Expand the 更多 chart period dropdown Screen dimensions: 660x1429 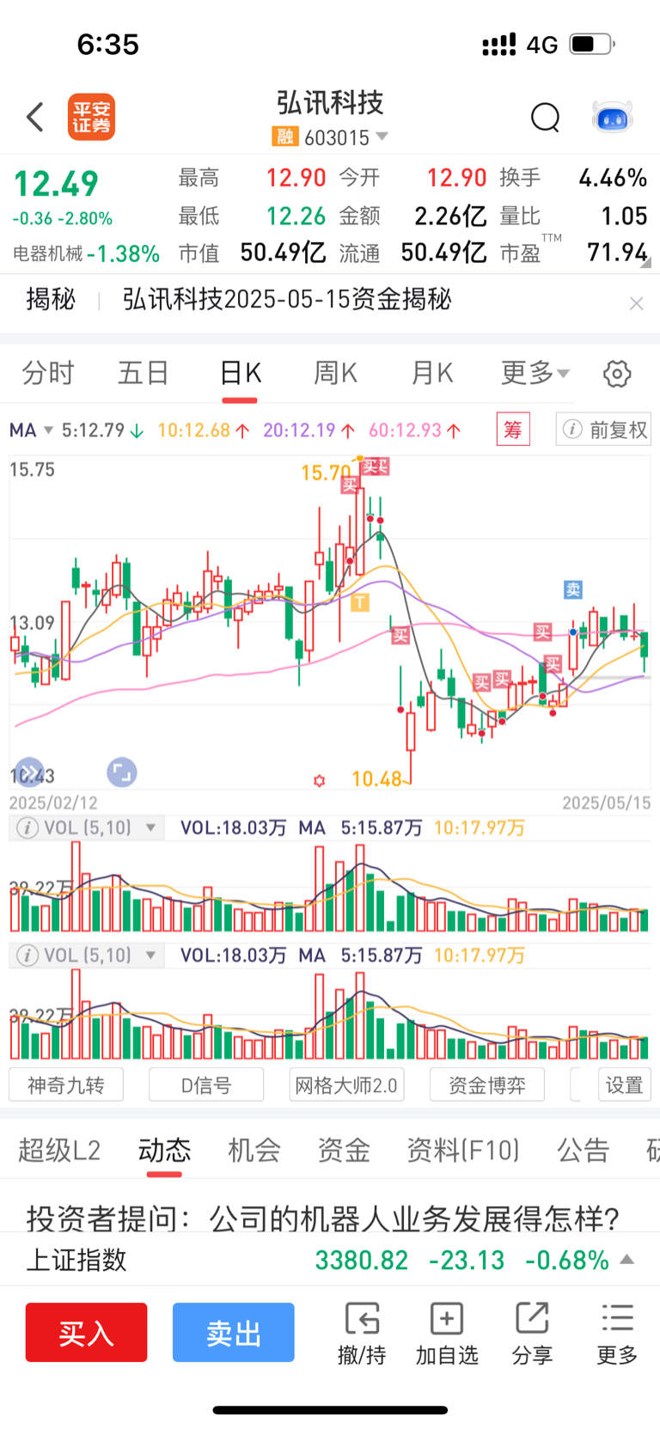tap(535, 373)
